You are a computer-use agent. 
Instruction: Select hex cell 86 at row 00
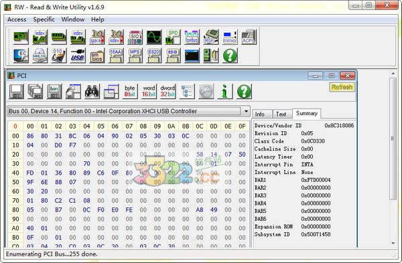pos(30,136)
